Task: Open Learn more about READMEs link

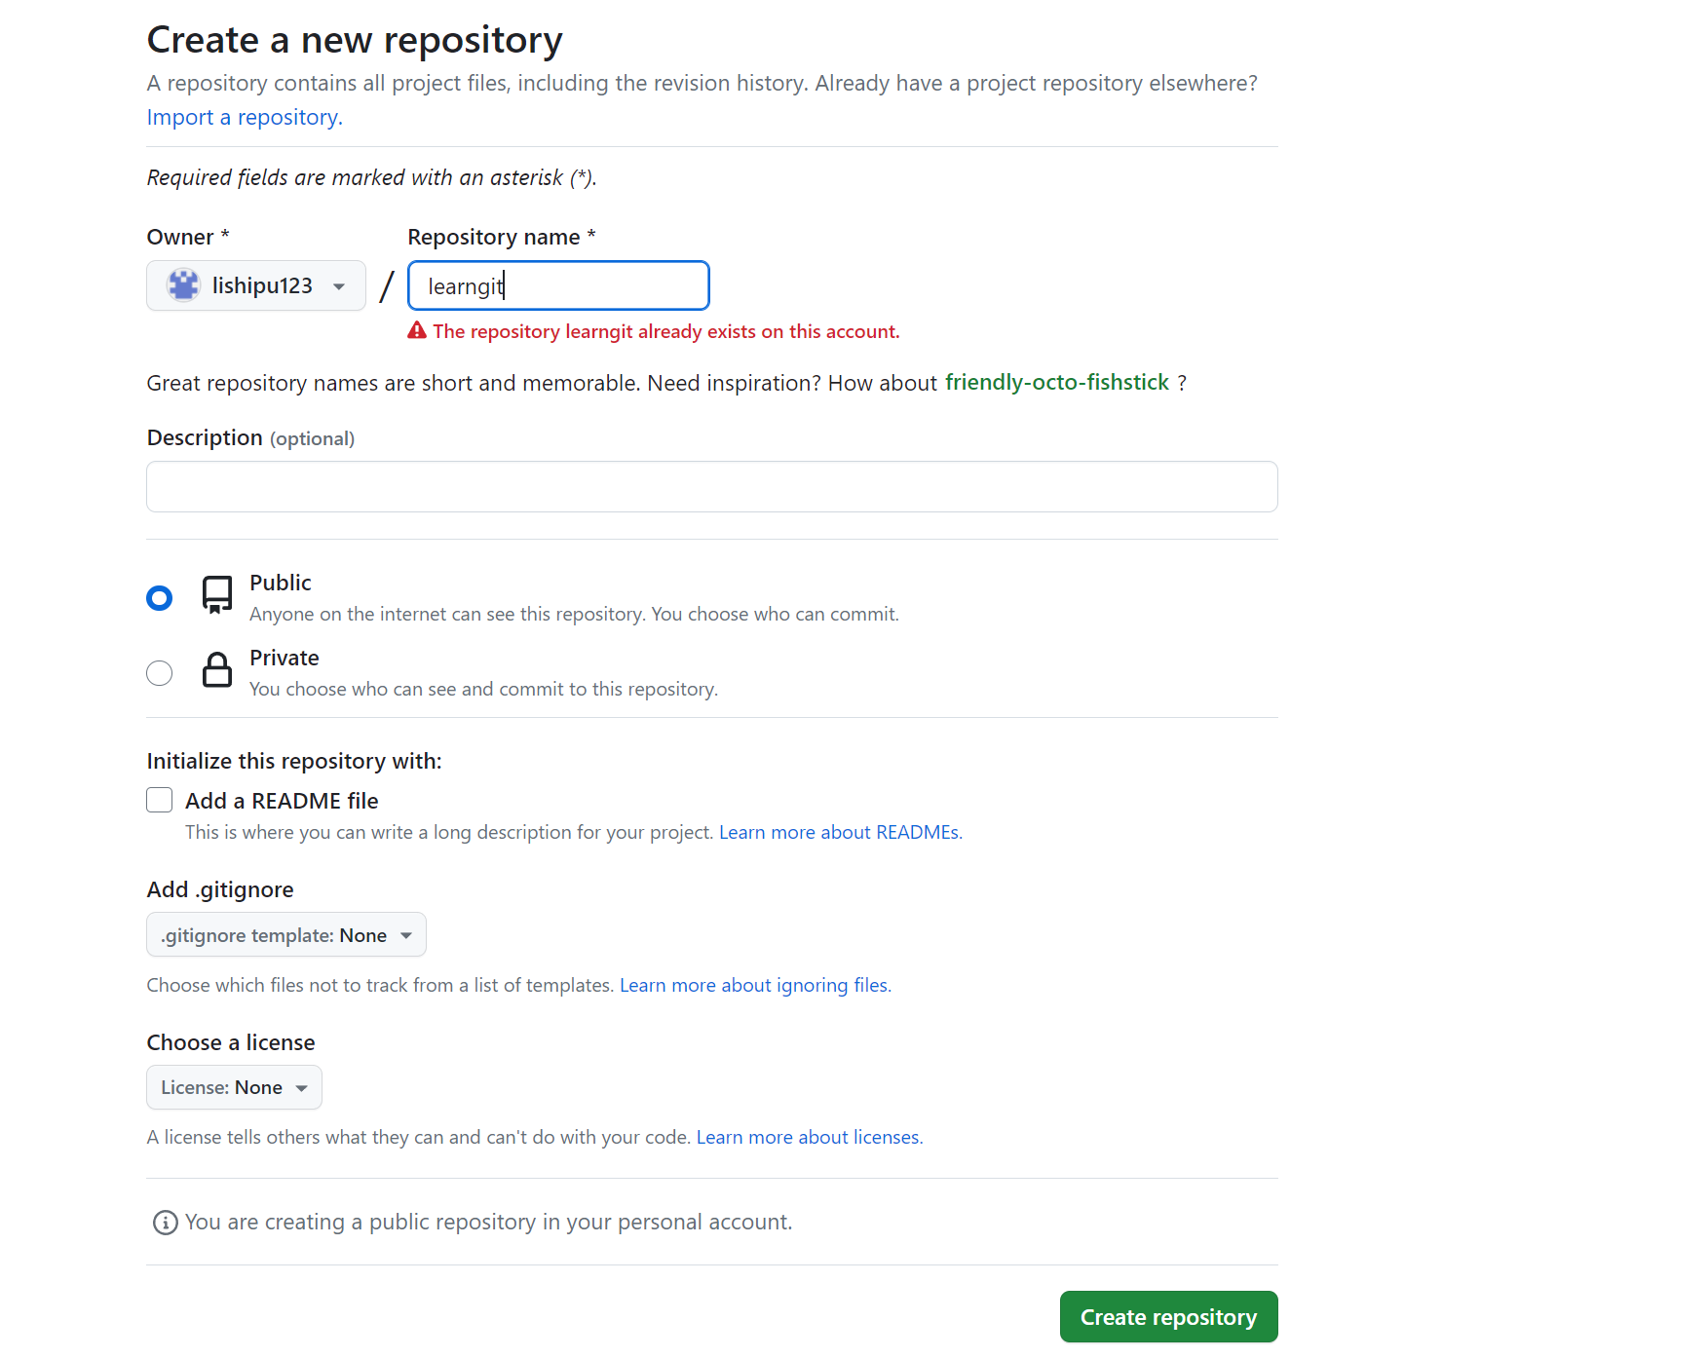Action: pyautogui.click(x=840, y=832)
